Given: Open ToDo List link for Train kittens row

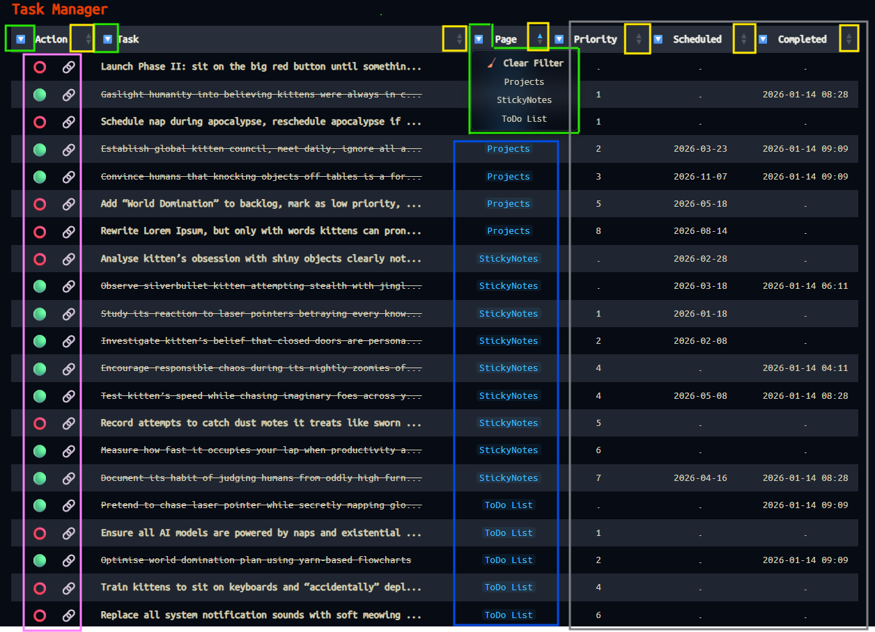Looking at the screenshot, I should (508, 587).
